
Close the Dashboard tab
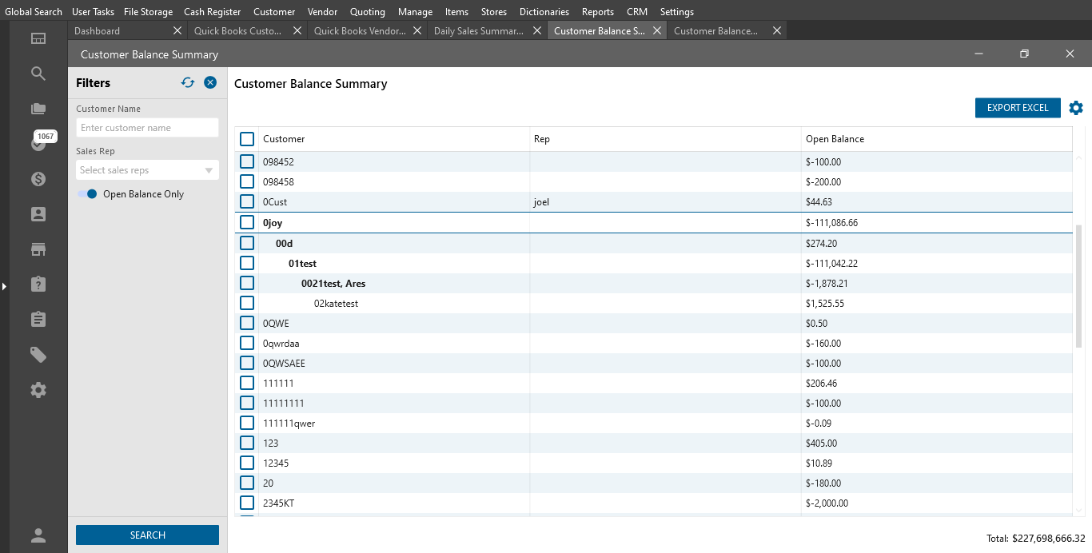(x=177, y=31)
